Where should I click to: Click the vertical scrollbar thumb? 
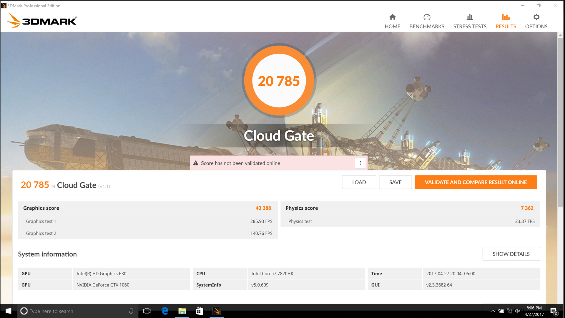click(x=560, y=122)
